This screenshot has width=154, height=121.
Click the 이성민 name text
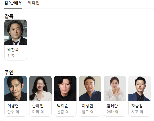pyautogui.click(x=87, y=106)
